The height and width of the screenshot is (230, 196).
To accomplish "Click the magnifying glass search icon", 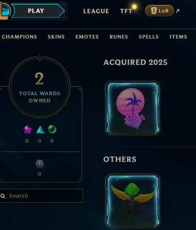I will (3, 196).
